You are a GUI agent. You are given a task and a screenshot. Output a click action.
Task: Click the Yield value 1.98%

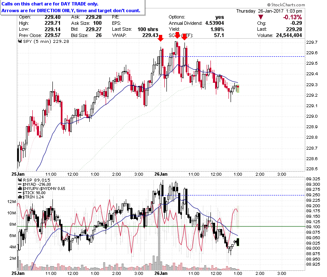[217, 29]
